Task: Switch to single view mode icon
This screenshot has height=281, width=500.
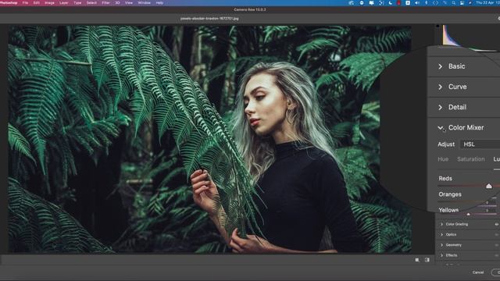Action: 417,260
